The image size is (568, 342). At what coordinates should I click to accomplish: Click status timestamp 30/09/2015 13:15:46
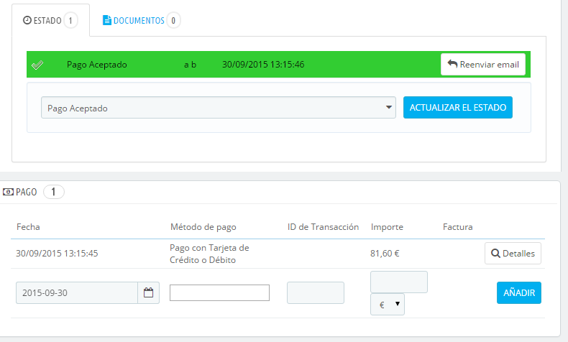(x=263, y=65)
